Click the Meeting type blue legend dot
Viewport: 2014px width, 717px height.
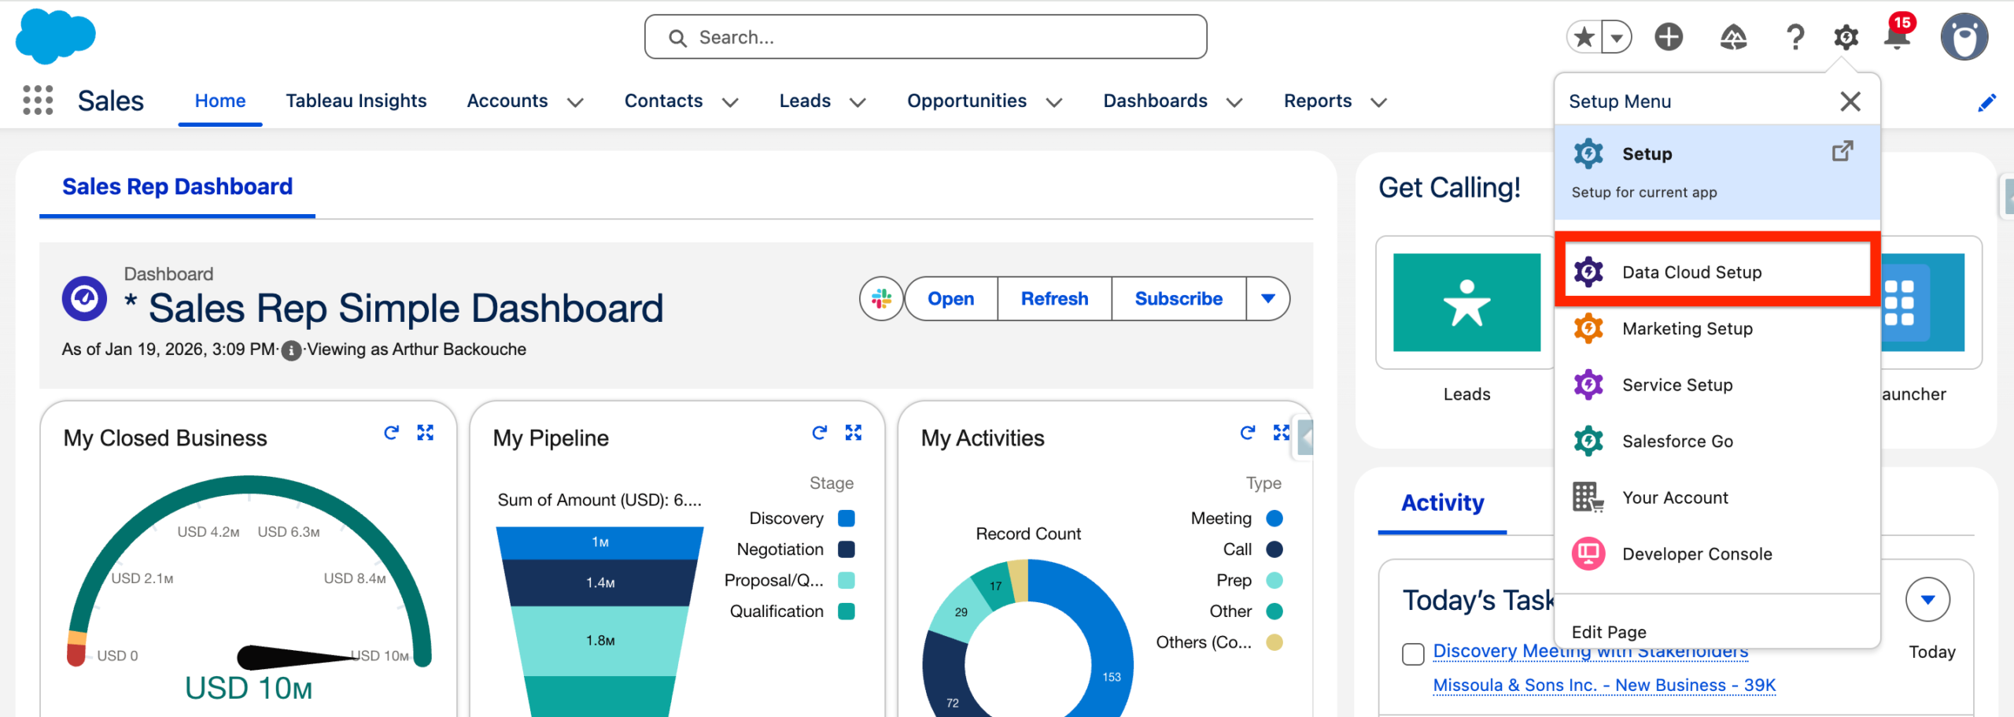pyautogui.click(x=1274, y=519)
